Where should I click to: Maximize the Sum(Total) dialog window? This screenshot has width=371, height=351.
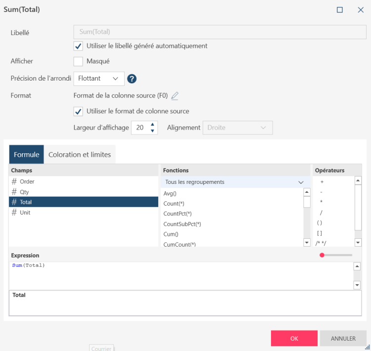340,10
